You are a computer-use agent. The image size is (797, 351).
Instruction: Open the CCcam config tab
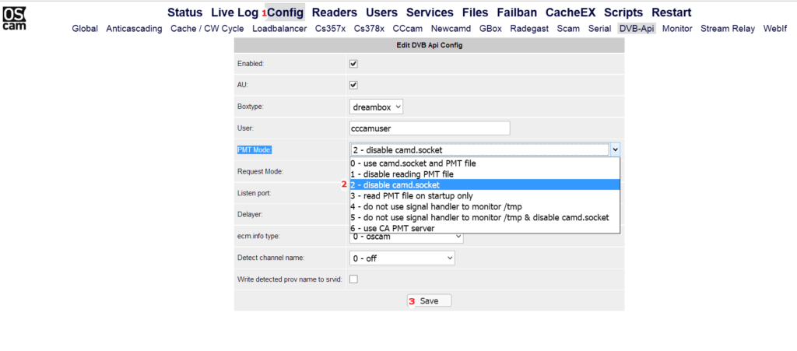pos(408,29)
